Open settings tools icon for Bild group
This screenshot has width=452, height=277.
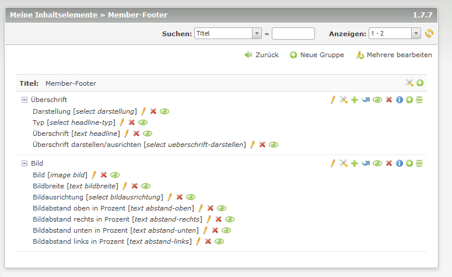pyautogui.click(x=344, y=163)
